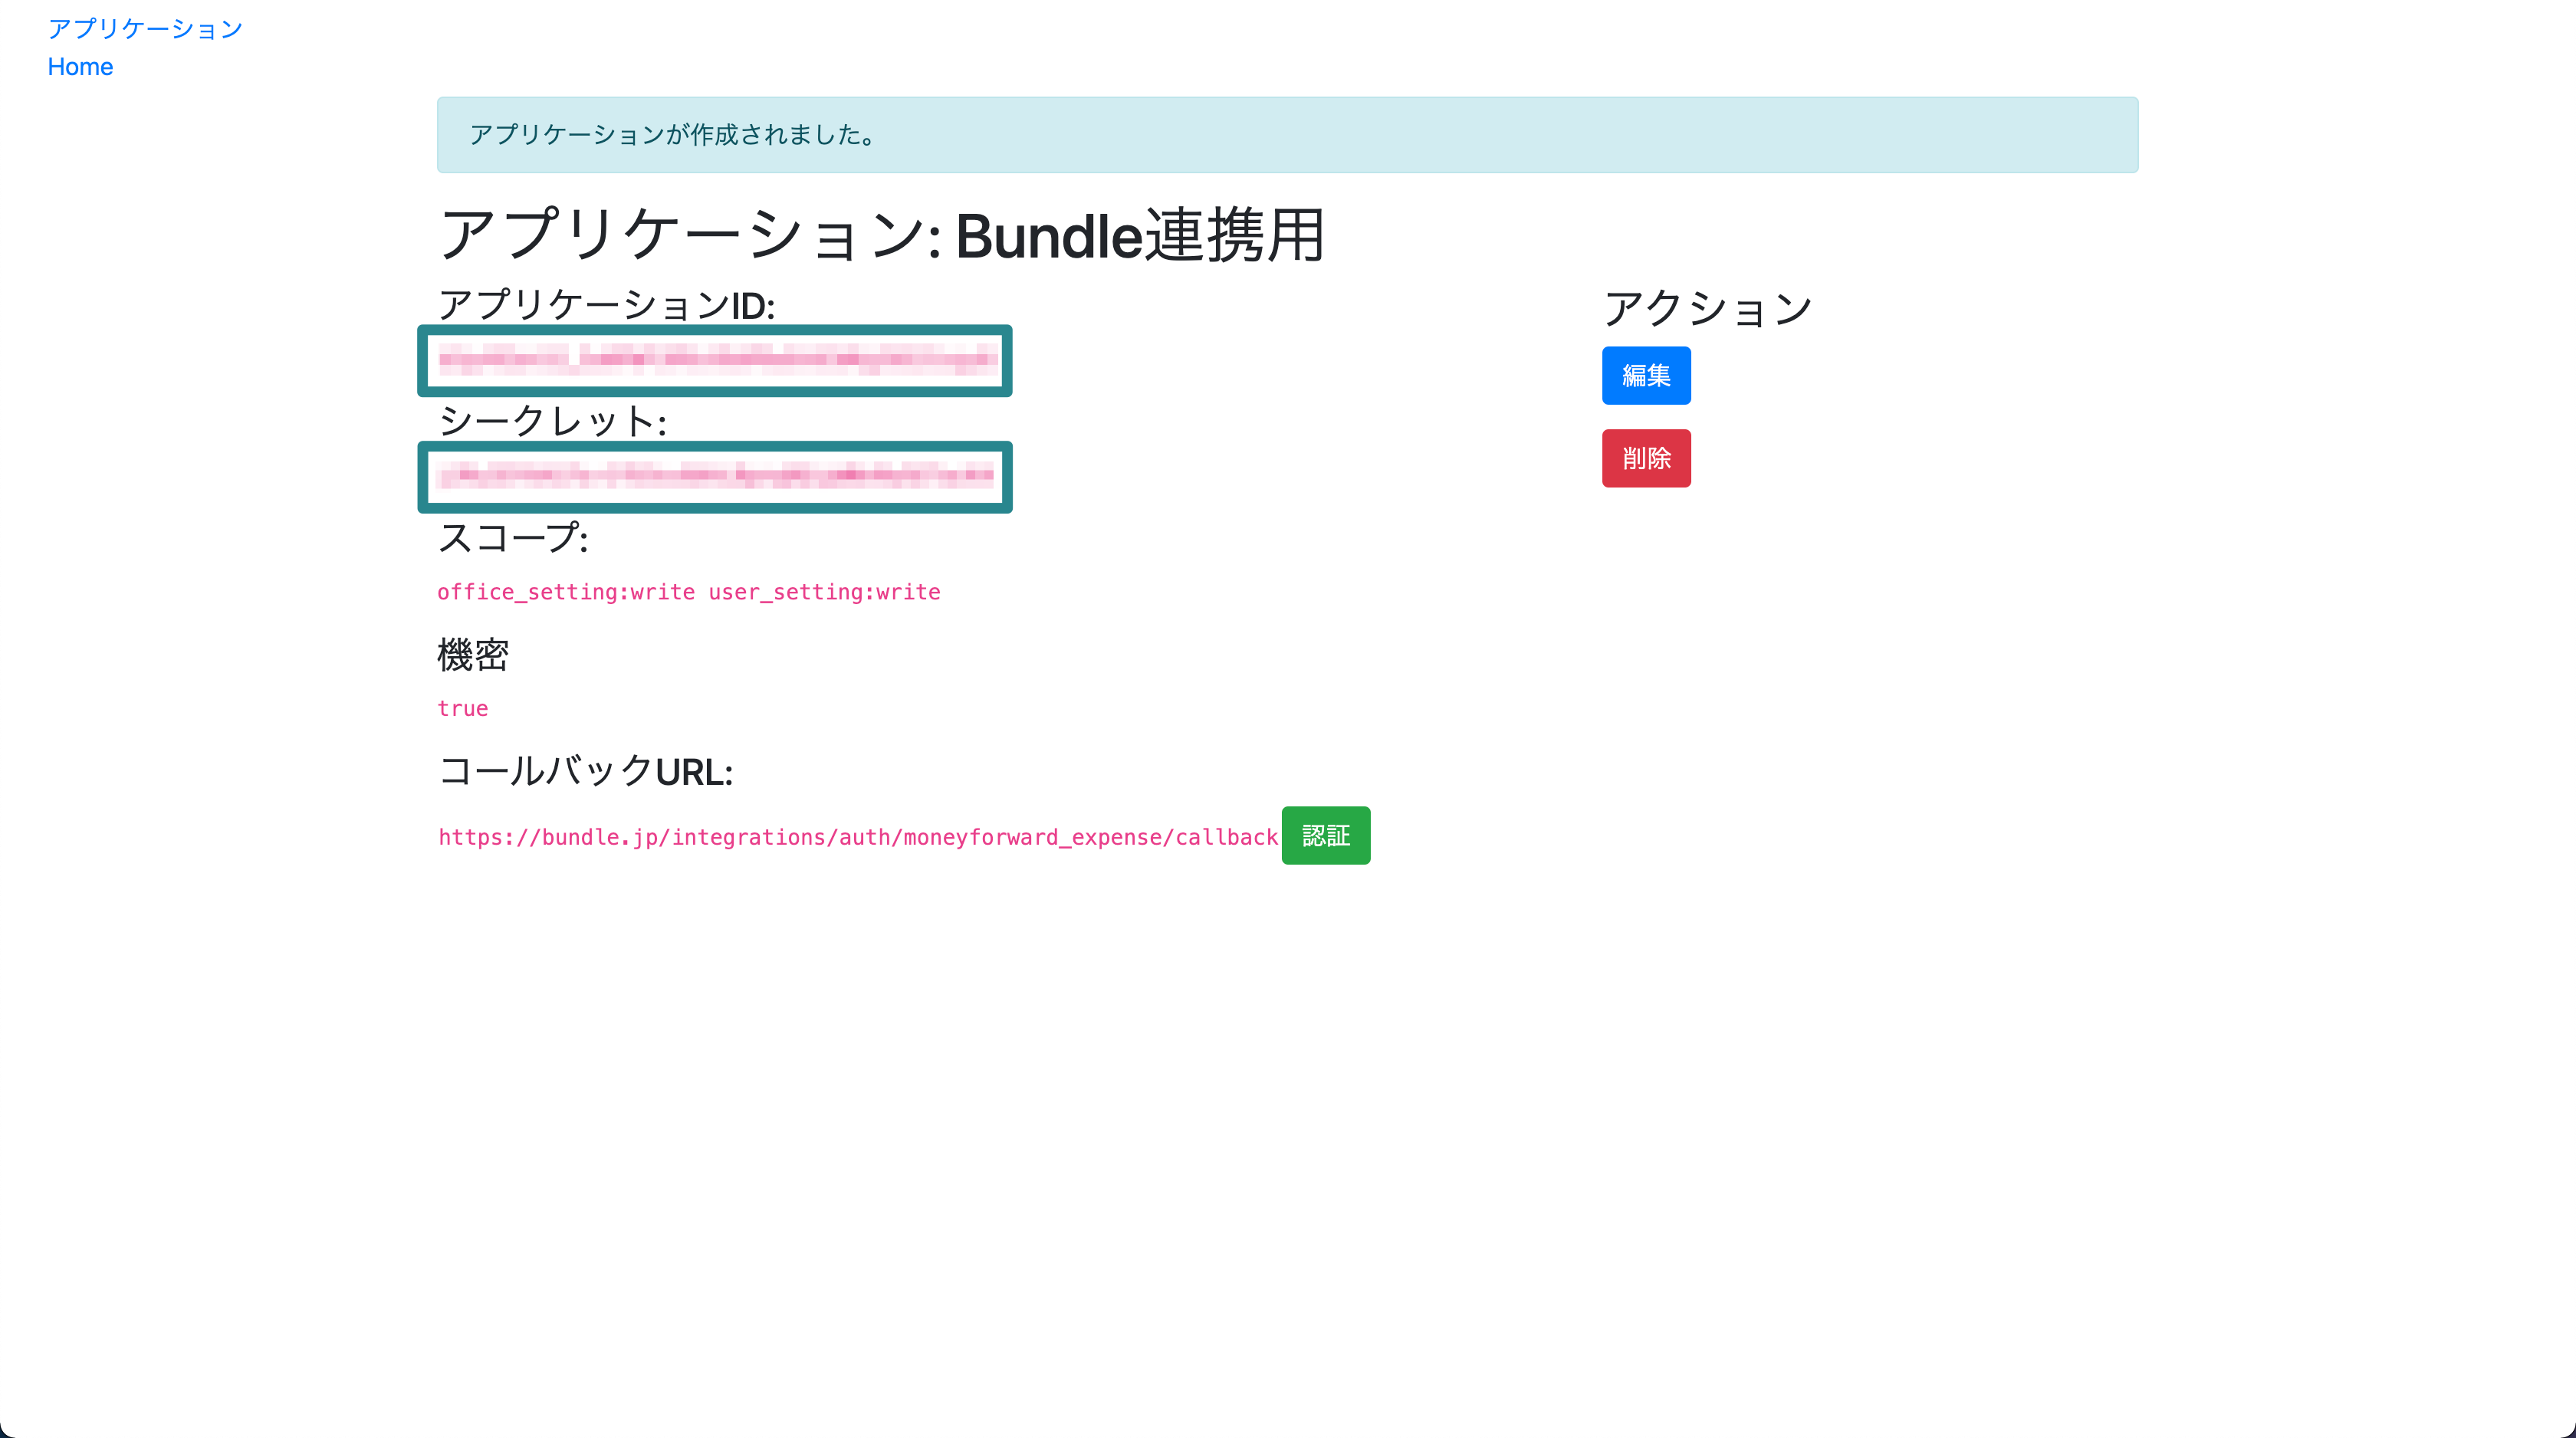Click the Bundle連携用 application heading
The height and width of the screenshot is (1438, 2576).
(x=882, y=236)
